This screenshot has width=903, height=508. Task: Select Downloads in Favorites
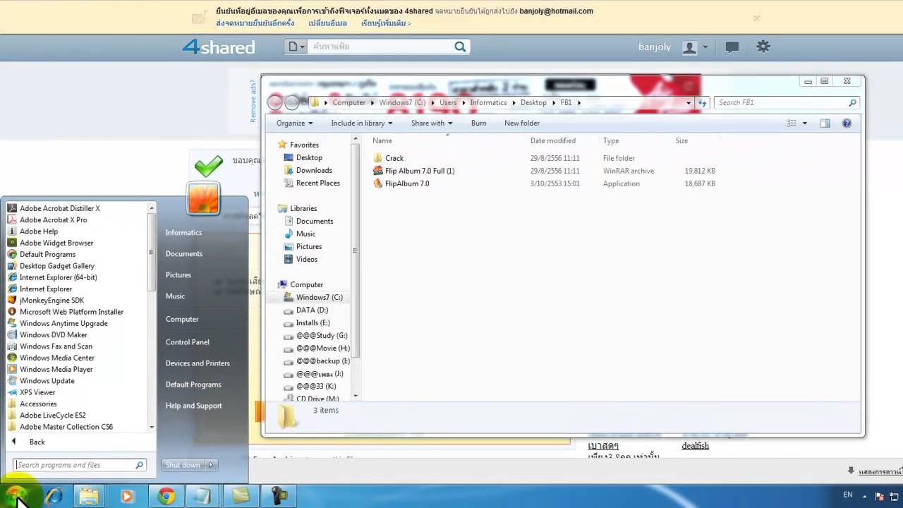(x=314, y=170)
